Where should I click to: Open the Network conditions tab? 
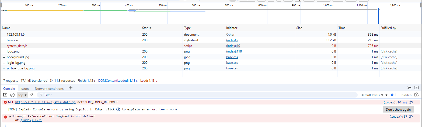tap(49, 88)
